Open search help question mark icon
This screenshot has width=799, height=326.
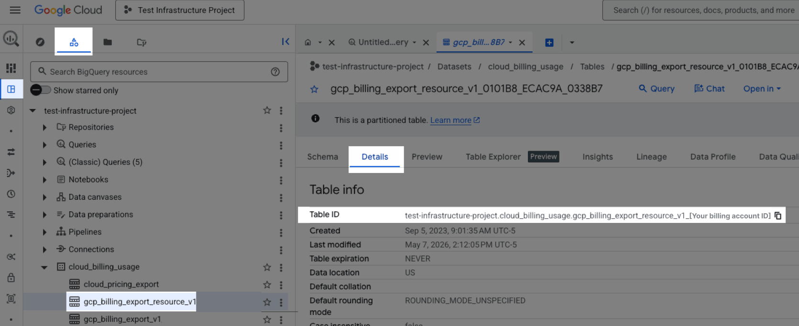275,72
